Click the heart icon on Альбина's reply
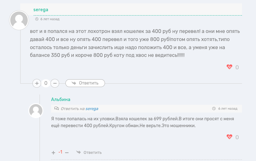256x161 pixels. pos(229,137)
